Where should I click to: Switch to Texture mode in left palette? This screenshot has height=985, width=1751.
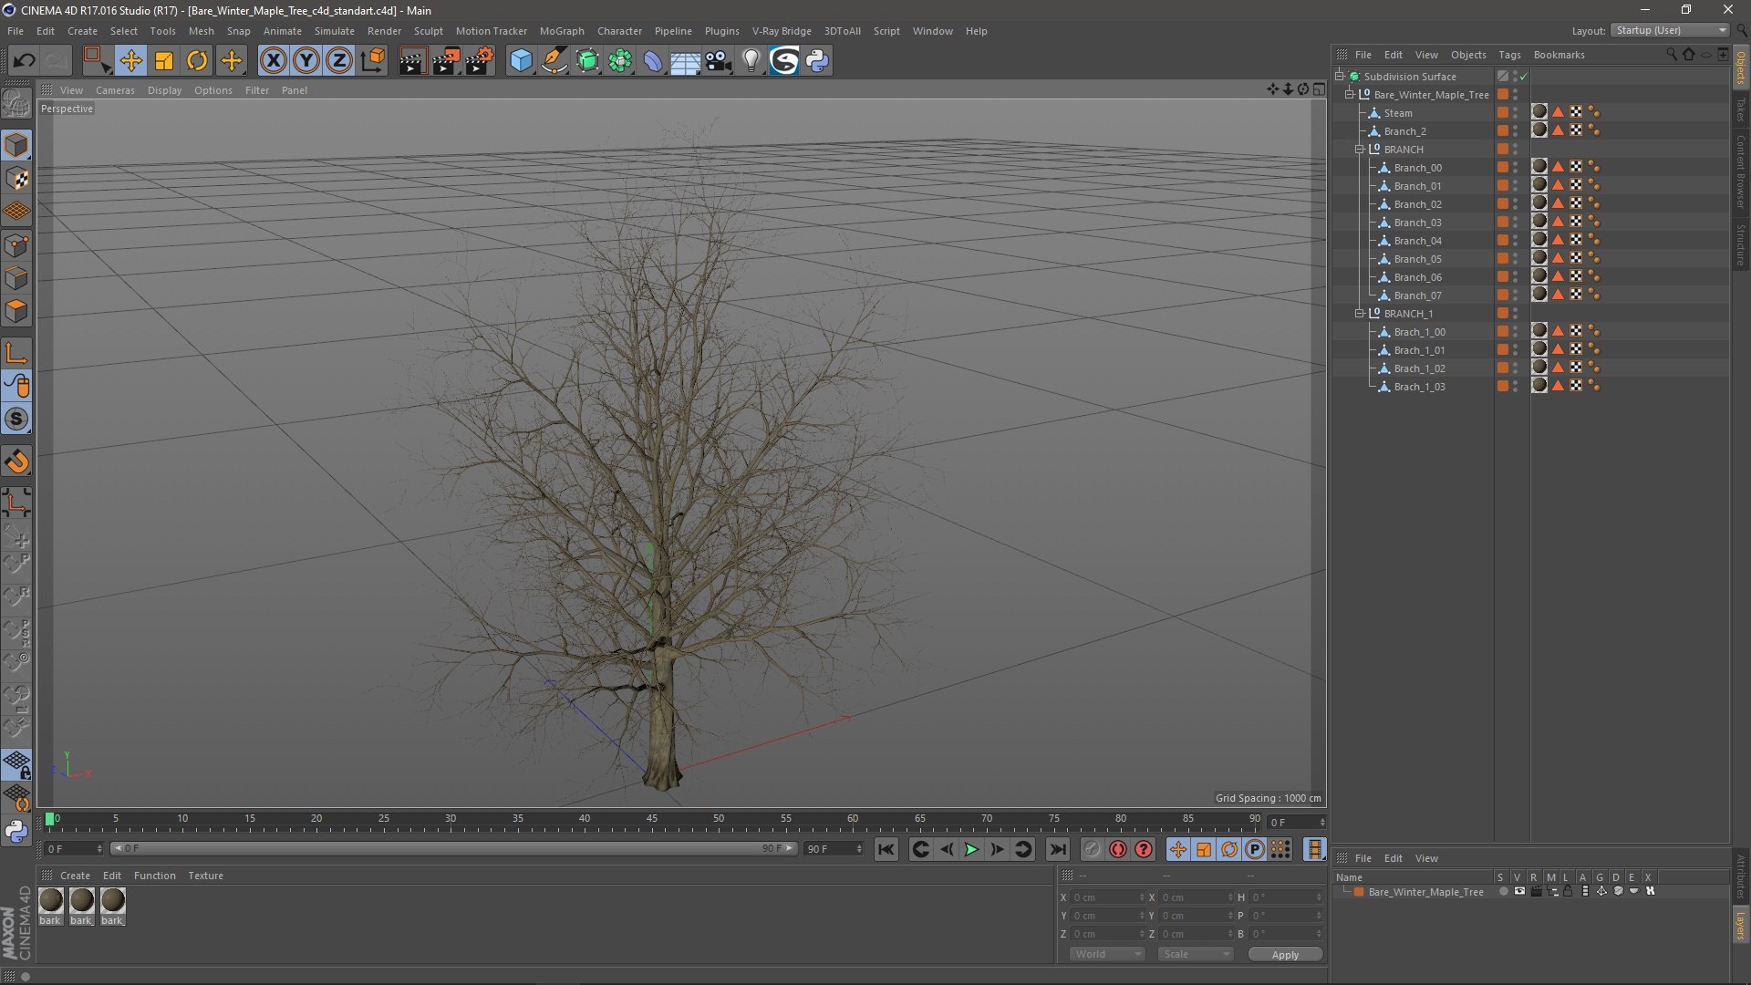[x=17, y=179]
